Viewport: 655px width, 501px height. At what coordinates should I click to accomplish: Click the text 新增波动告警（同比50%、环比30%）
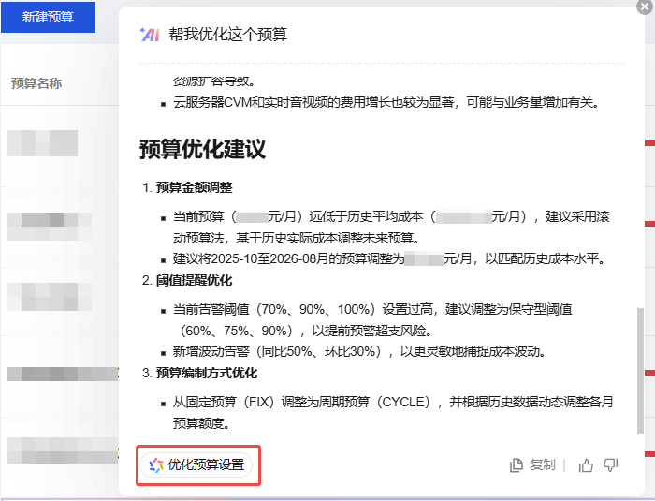pos(277,351)
